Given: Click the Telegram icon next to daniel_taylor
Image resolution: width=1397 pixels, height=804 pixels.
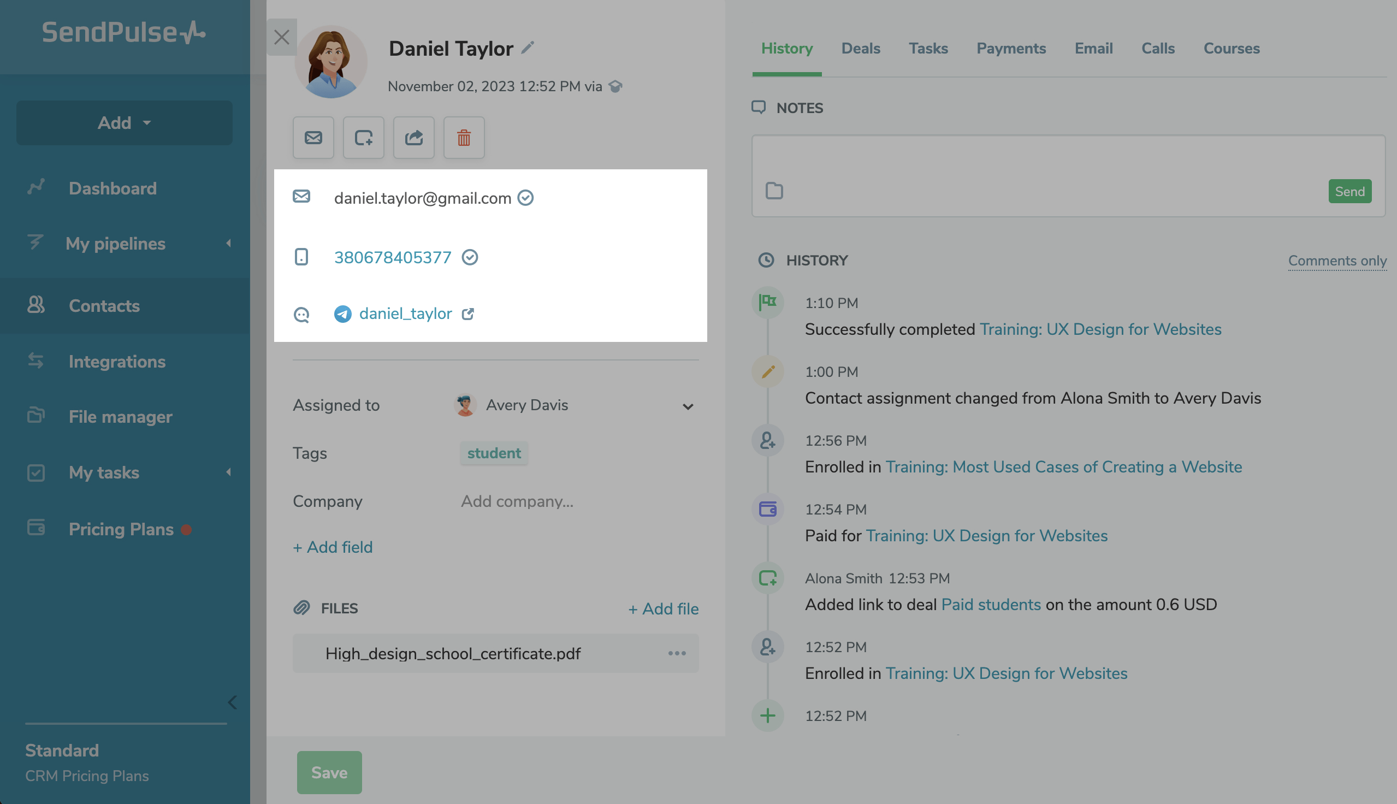Looking at the screenshot, I should pyautogui.click(x=342, y=313).
